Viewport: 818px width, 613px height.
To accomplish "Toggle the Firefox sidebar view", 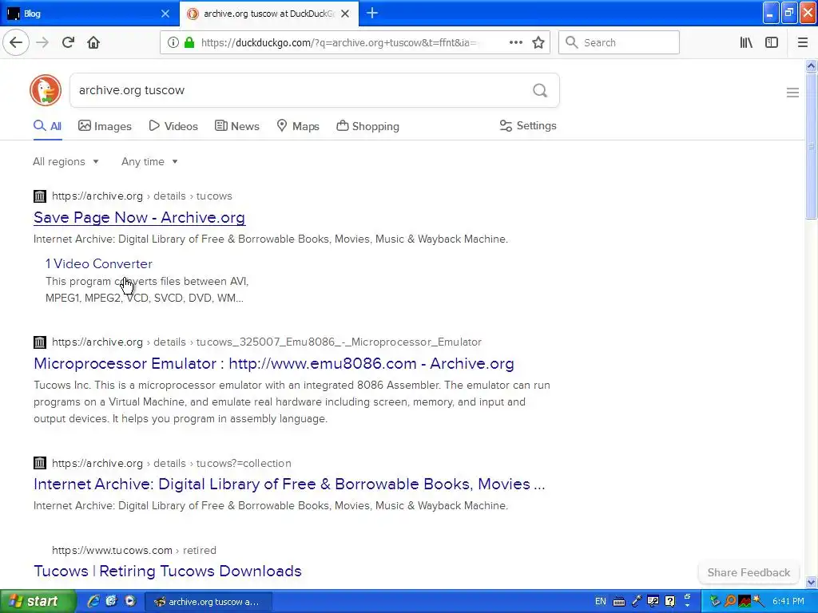I will [772, 42].
